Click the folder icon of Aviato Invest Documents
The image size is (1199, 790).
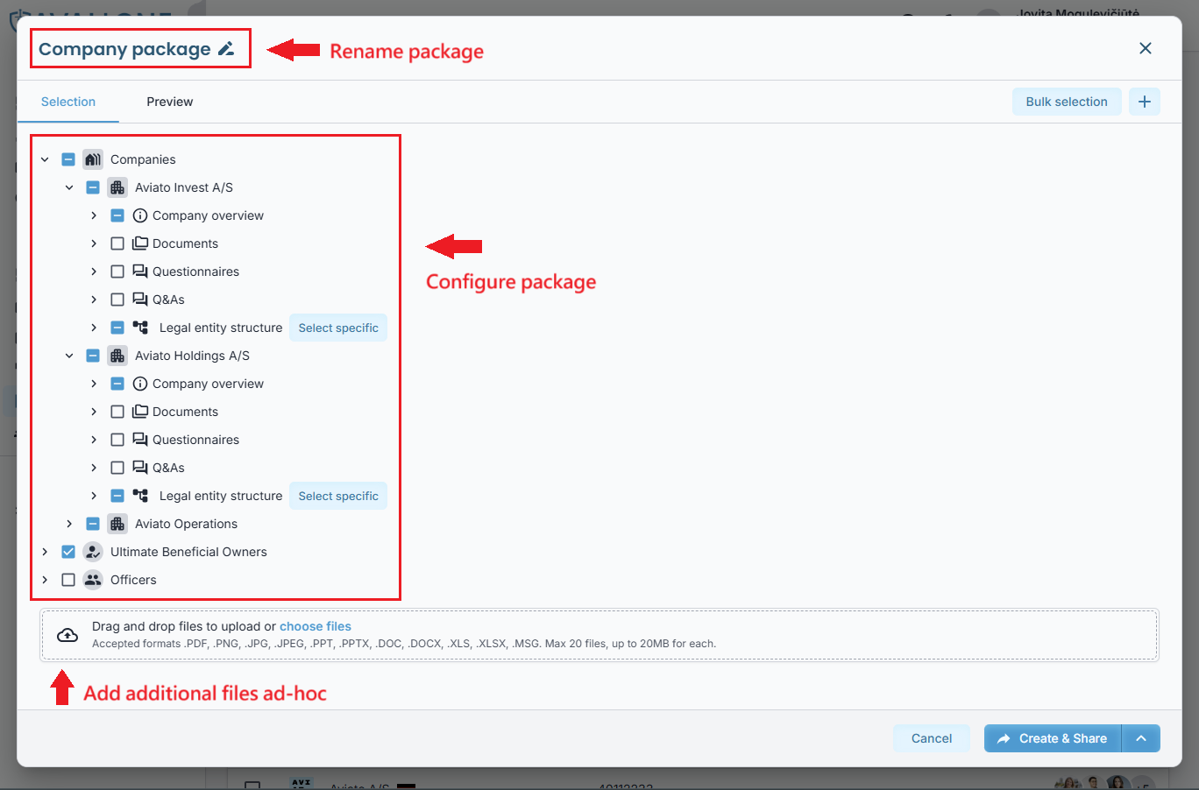click(140, 243)
